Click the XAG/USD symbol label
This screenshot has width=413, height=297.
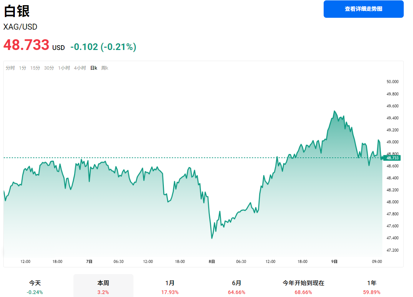[x=20, y=27]
